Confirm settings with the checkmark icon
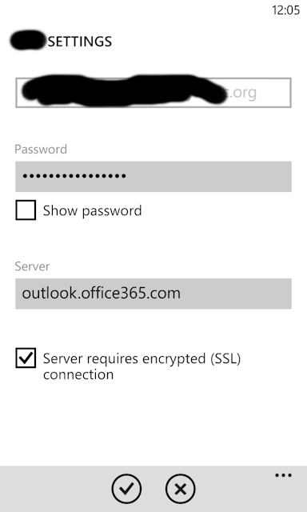 pyautogui.click(x=126, y=489)
